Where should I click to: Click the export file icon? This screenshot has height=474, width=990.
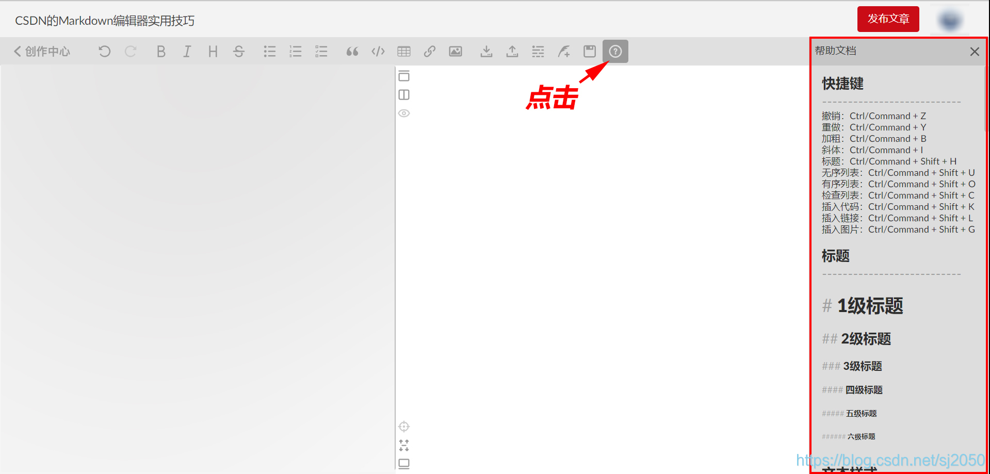(x=512, y=52)
